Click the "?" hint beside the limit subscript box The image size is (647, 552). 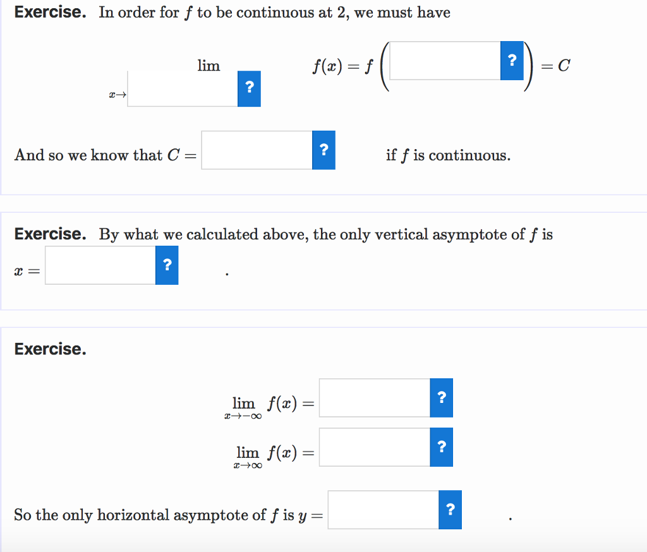249,89
